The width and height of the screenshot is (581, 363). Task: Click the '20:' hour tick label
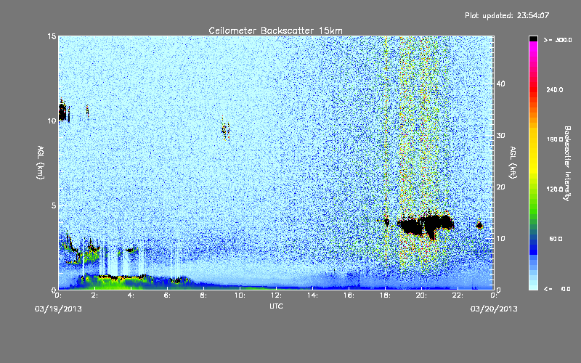pos(422,295)
